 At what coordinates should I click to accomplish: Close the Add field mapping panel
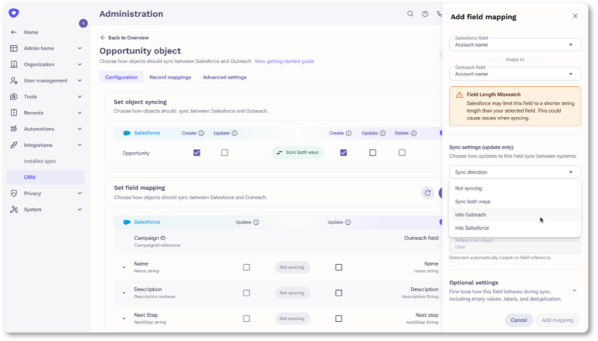pos(575,16)
